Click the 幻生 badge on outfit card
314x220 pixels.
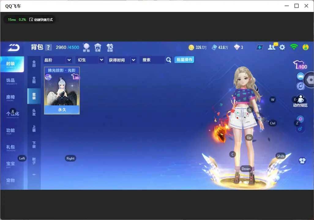[x=48, y=77]
